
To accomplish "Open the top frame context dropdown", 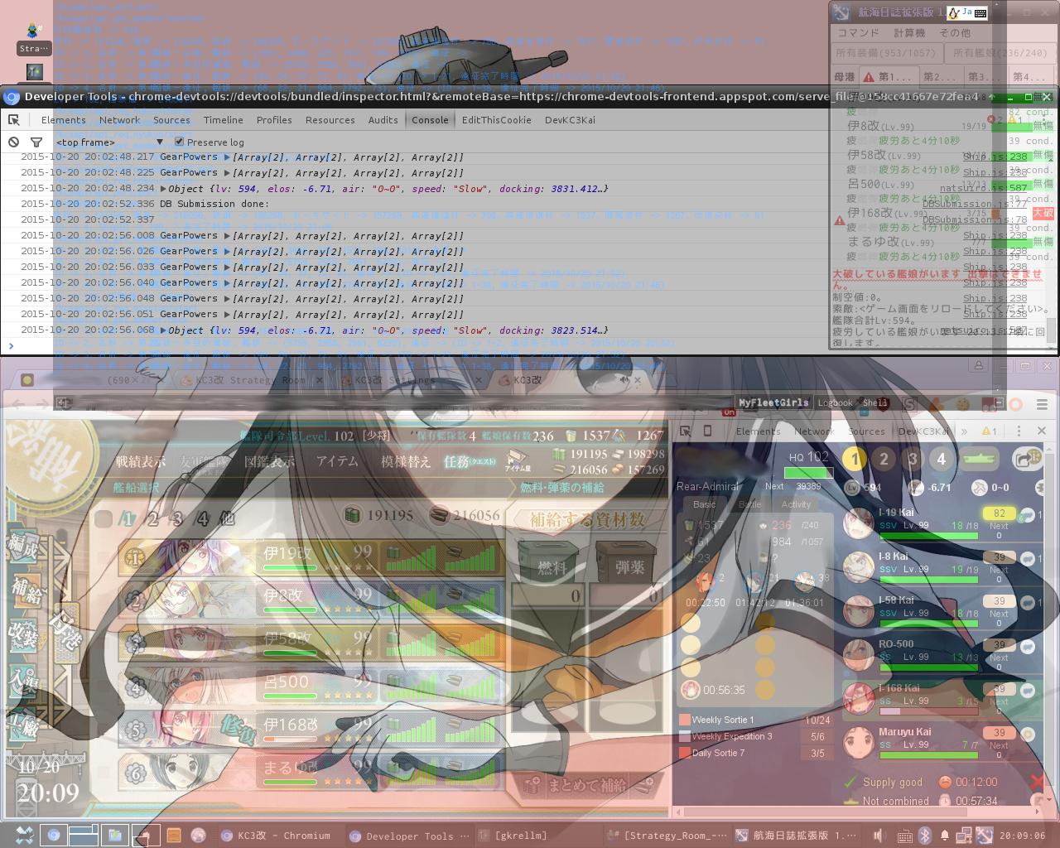I will coord(109,142).
